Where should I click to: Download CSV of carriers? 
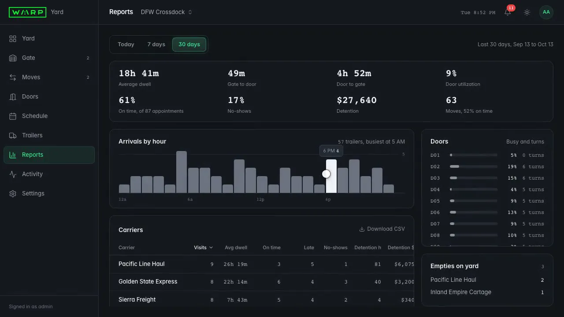tap(382, 229)
